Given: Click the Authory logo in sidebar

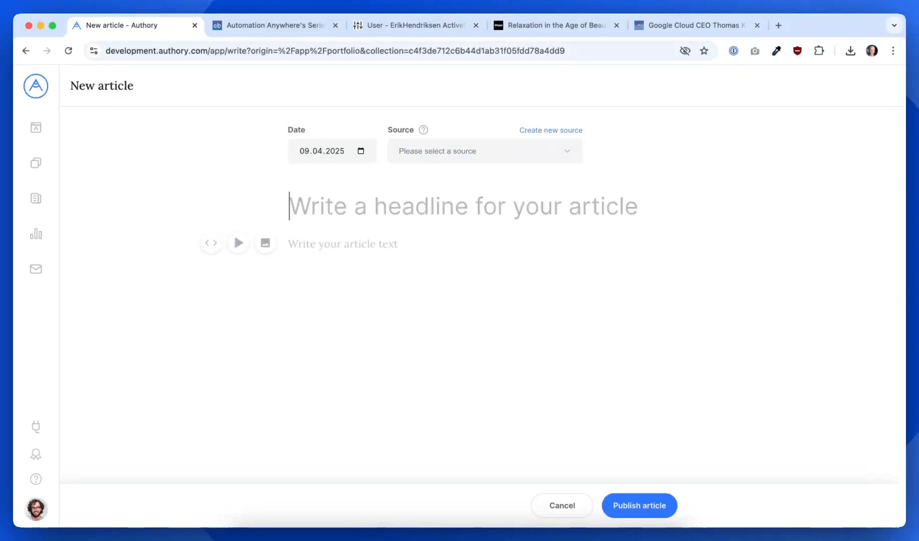Looking at the screenshot, I should point(36,86).
